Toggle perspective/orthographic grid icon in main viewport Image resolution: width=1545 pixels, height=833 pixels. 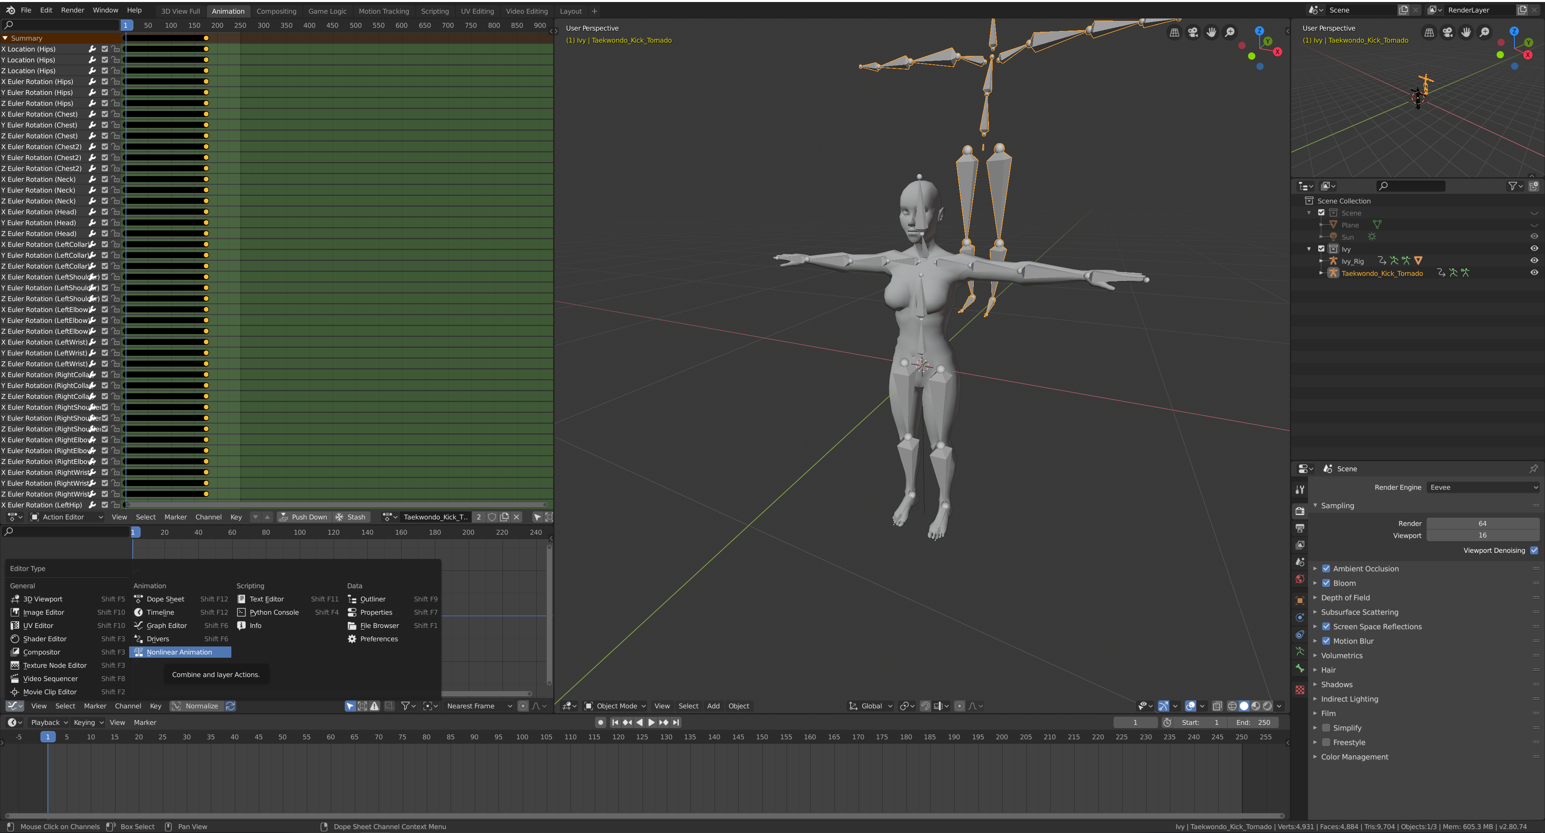[1174, 32]
